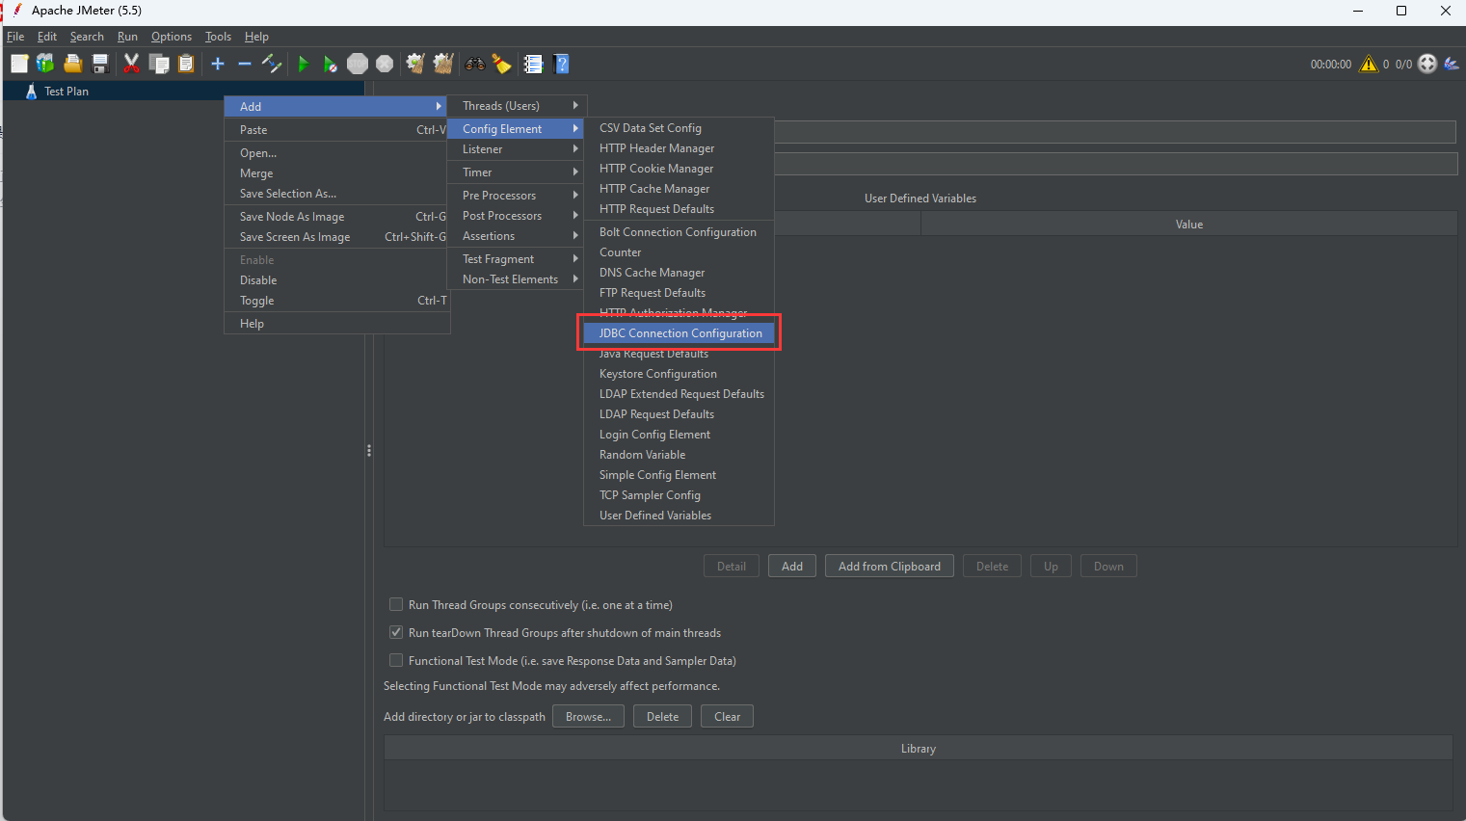Click the yellow warning triangle log icon

pyautogui.click(x=1369, y=64)
